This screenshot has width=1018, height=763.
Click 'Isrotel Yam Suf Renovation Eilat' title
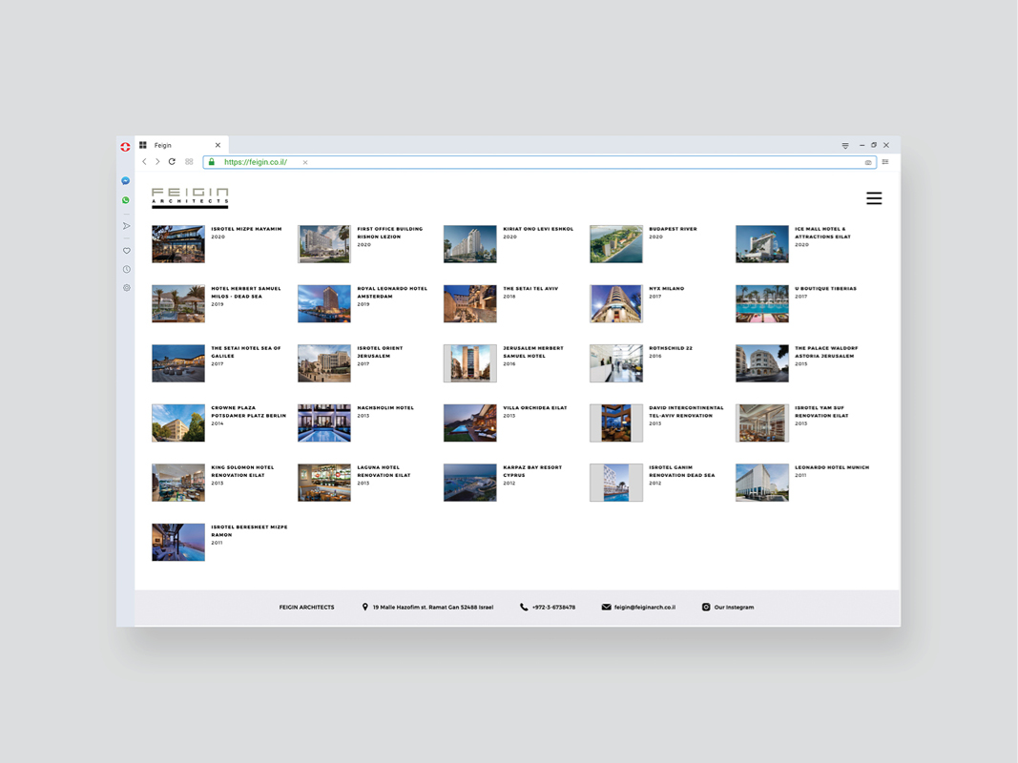pos(821,411)
